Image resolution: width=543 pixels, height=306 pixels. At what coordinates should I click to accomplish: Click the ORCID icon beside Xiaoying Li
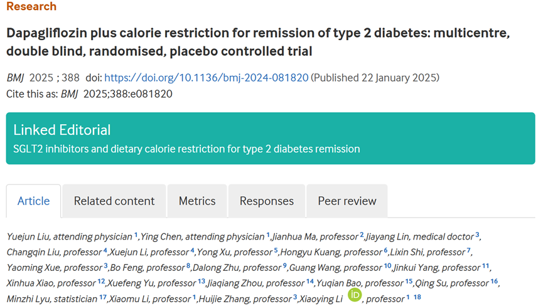click(355, 294)
